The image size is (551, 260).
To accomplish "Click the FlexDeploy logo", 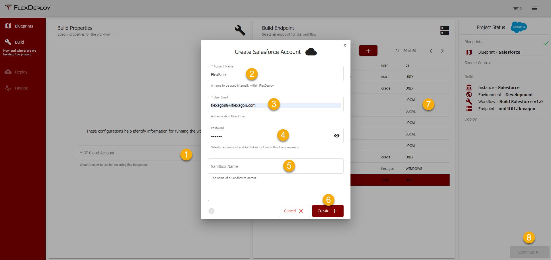I will 28,7.
